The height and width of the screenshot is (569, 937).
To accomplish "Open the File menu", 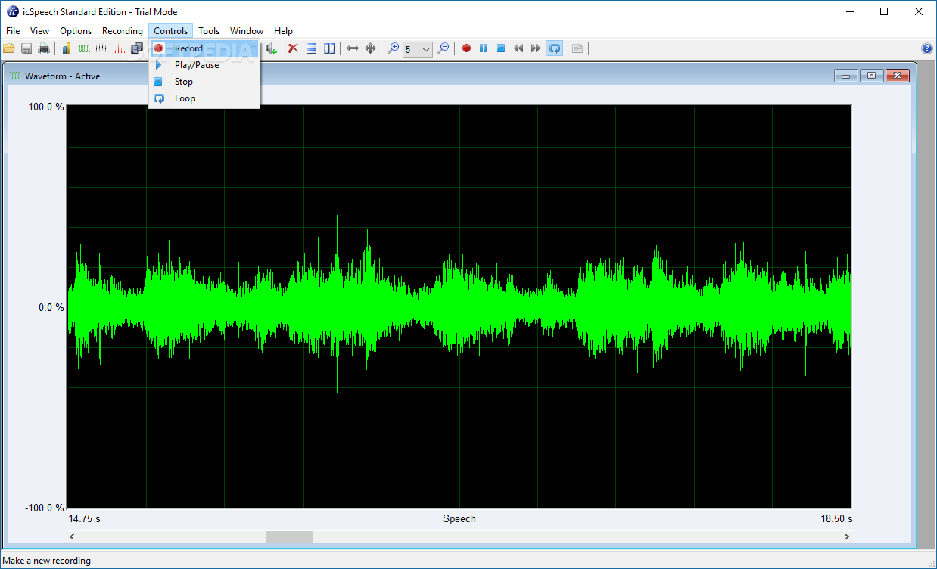I will (13, 31).
